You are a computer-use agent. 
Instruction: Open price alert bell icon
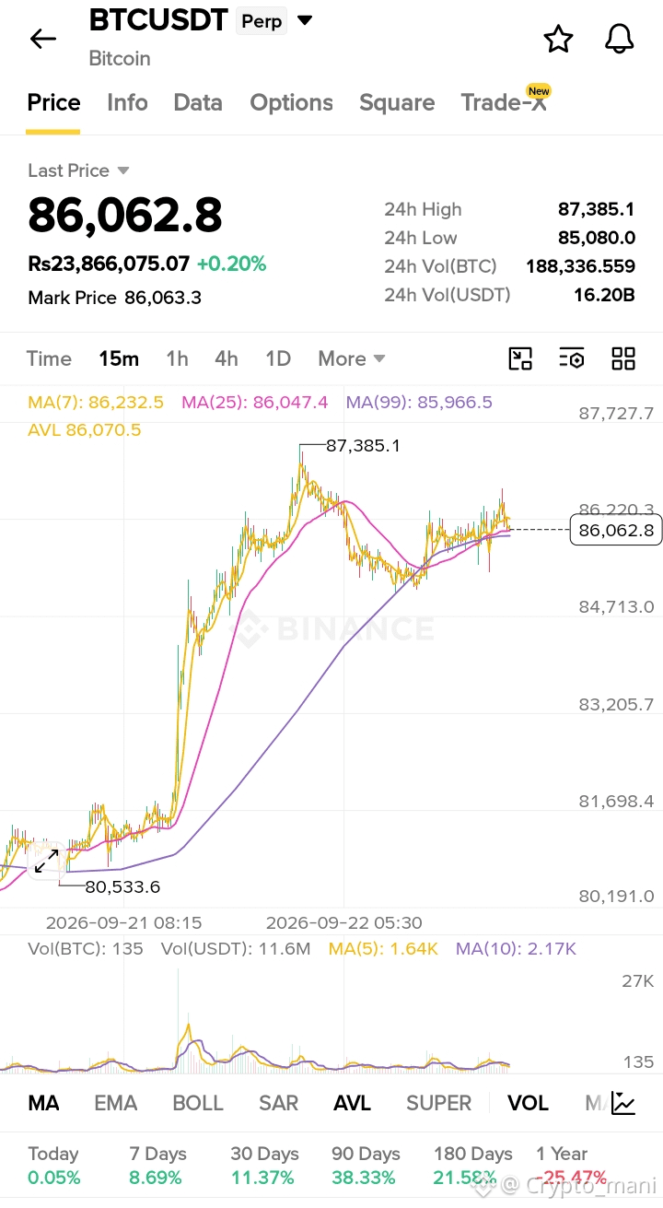[620, 39]
